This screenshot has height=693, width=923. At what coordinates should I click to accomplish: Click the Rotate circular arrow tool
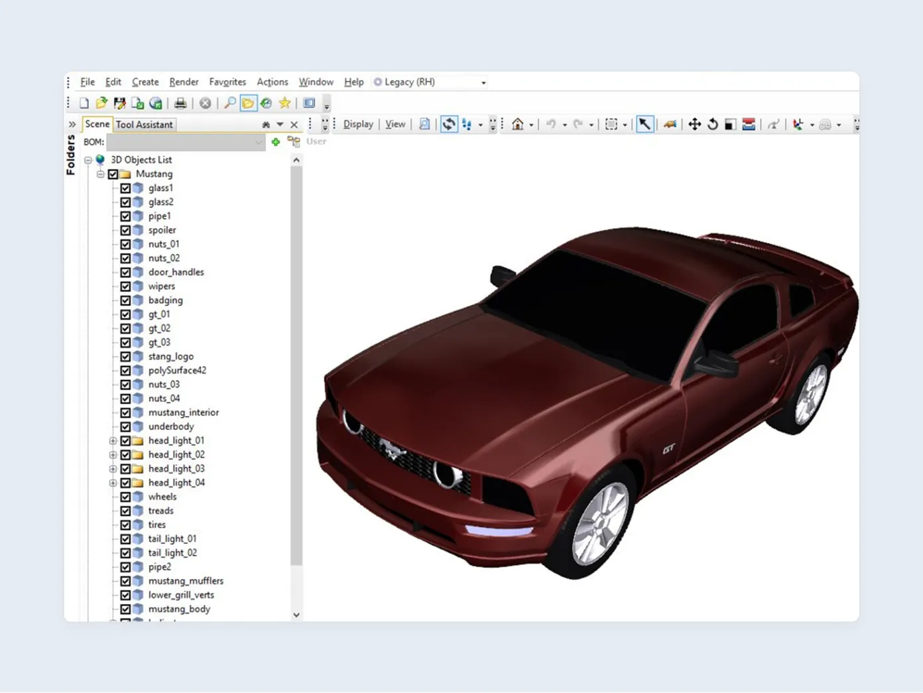[713, 124]
